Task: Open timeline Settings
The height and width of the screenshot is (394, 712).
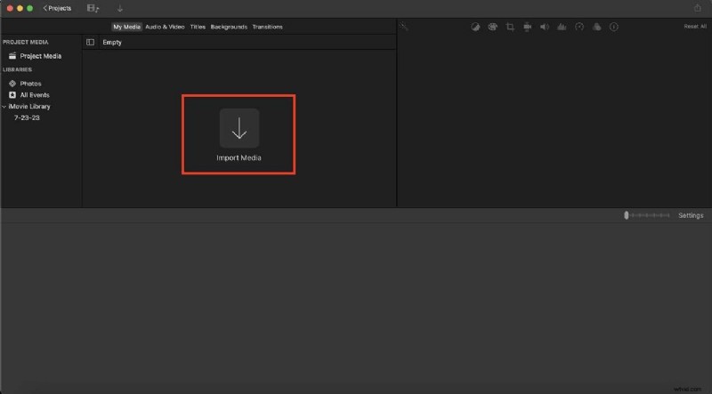Action: [691, 215]
